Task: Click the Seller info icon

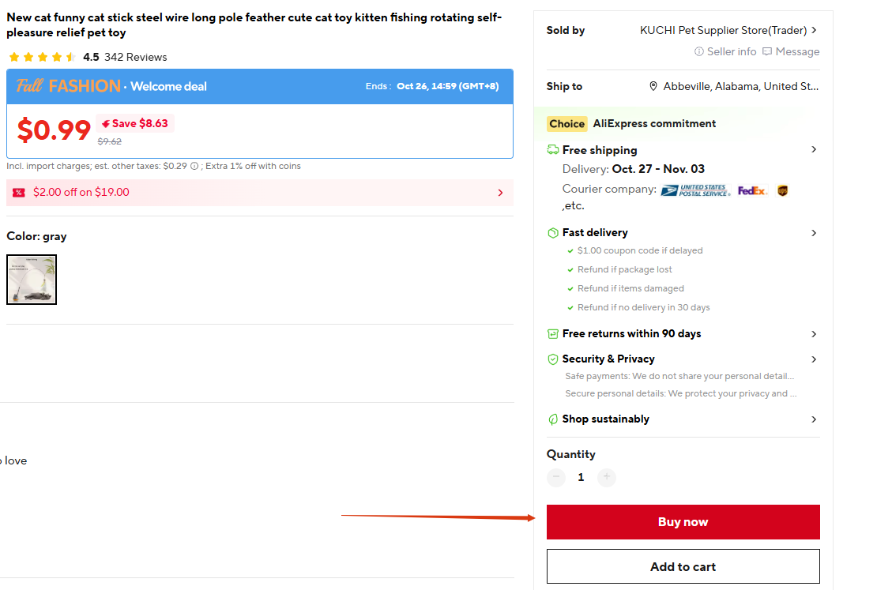Action: pyautogui.click(x=699, y=52)
